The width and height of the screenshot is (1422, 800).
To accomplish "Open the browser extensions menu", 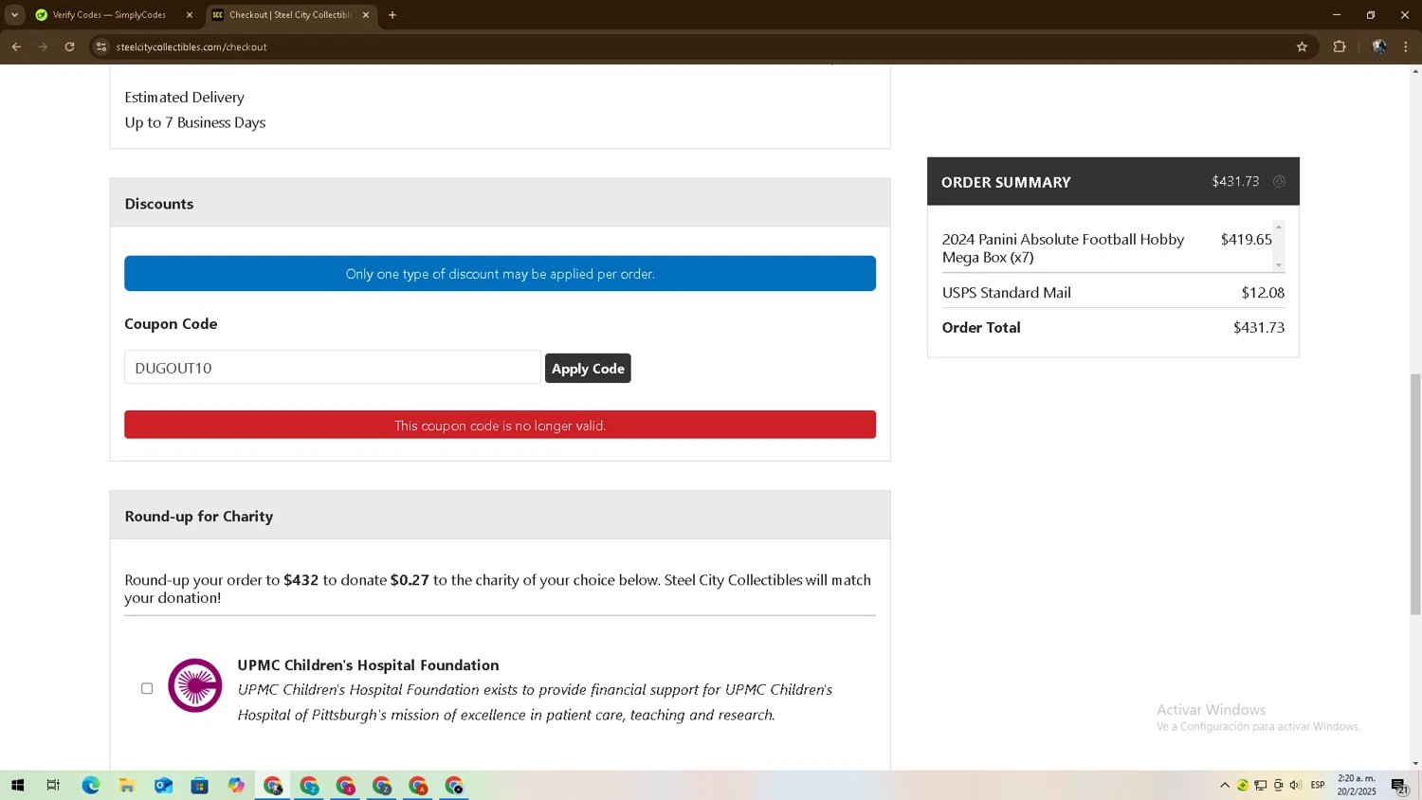I will 1340,46.
